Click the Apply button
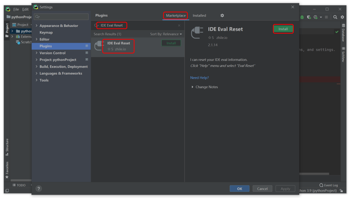Image resolution: width=350 pixels, height=198 pixels. [285, 189]
